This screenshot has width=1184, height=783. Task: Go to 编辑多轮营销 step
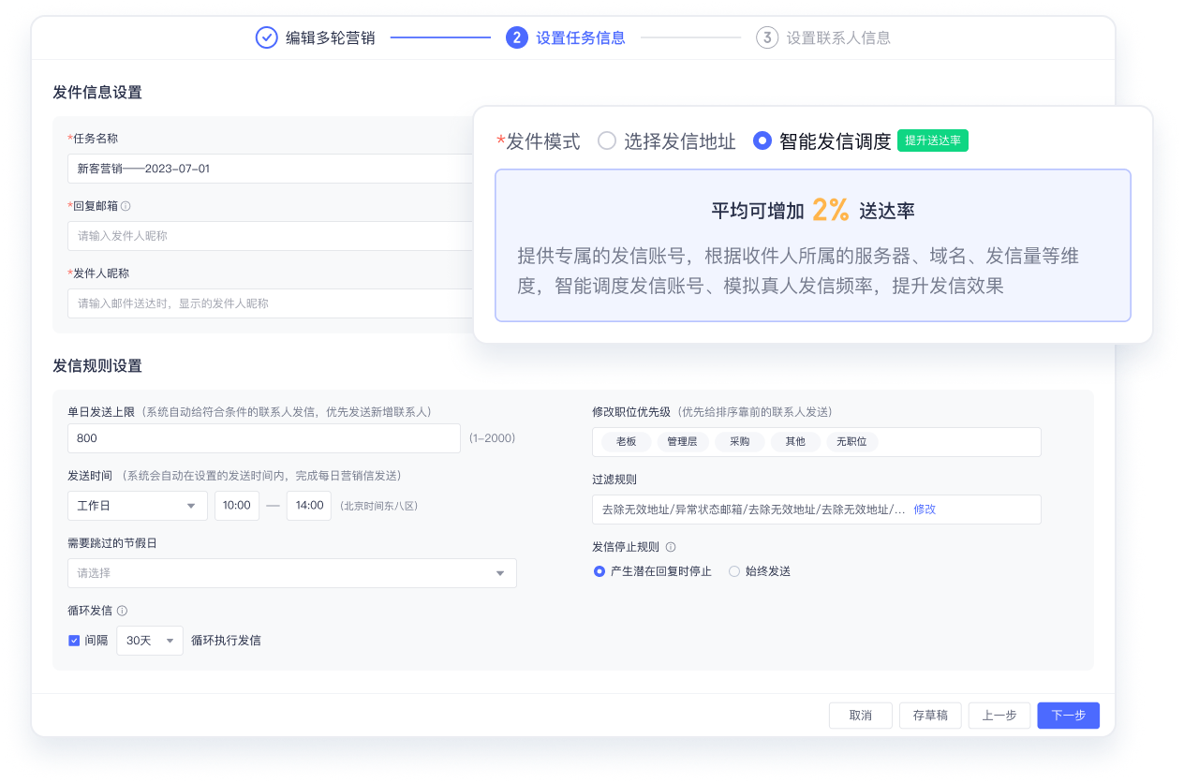coord(330,38)
